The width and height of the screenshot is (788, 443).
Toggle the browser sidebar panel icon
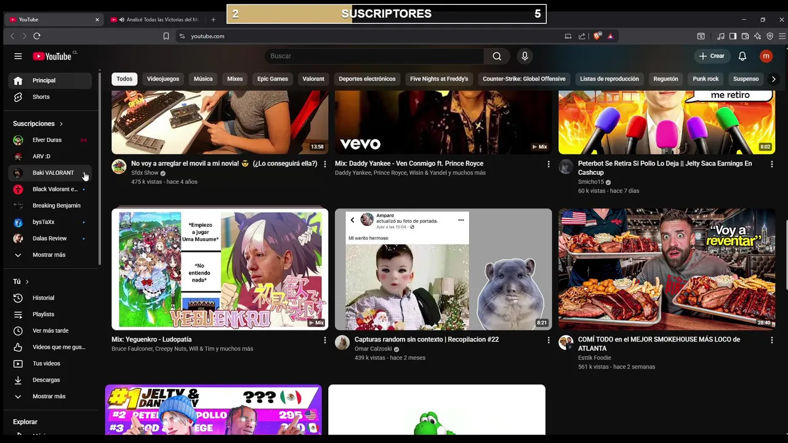point(733,36)
